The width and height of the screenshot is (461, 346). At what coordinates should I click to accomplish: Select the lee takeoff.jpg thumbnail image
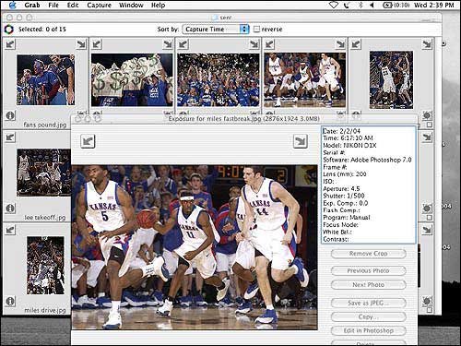tap(44, 173)
